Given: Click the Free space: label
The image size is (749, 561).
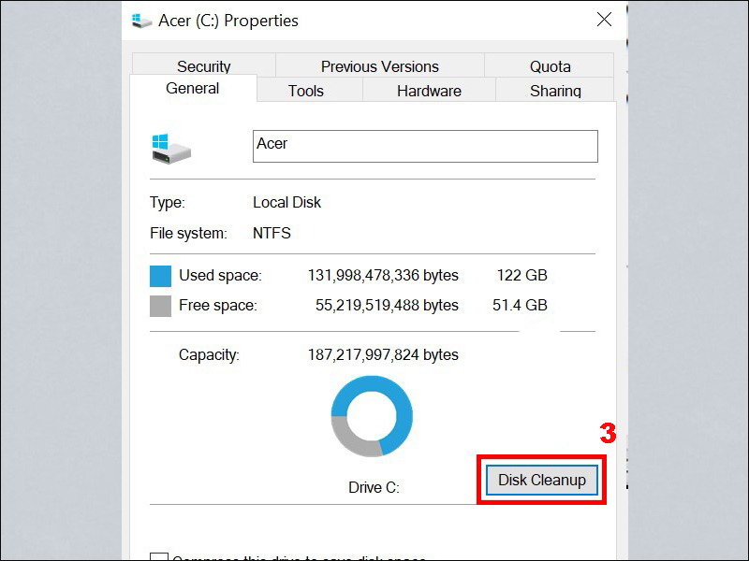Looking at the screenshot, I should [218, 306].
